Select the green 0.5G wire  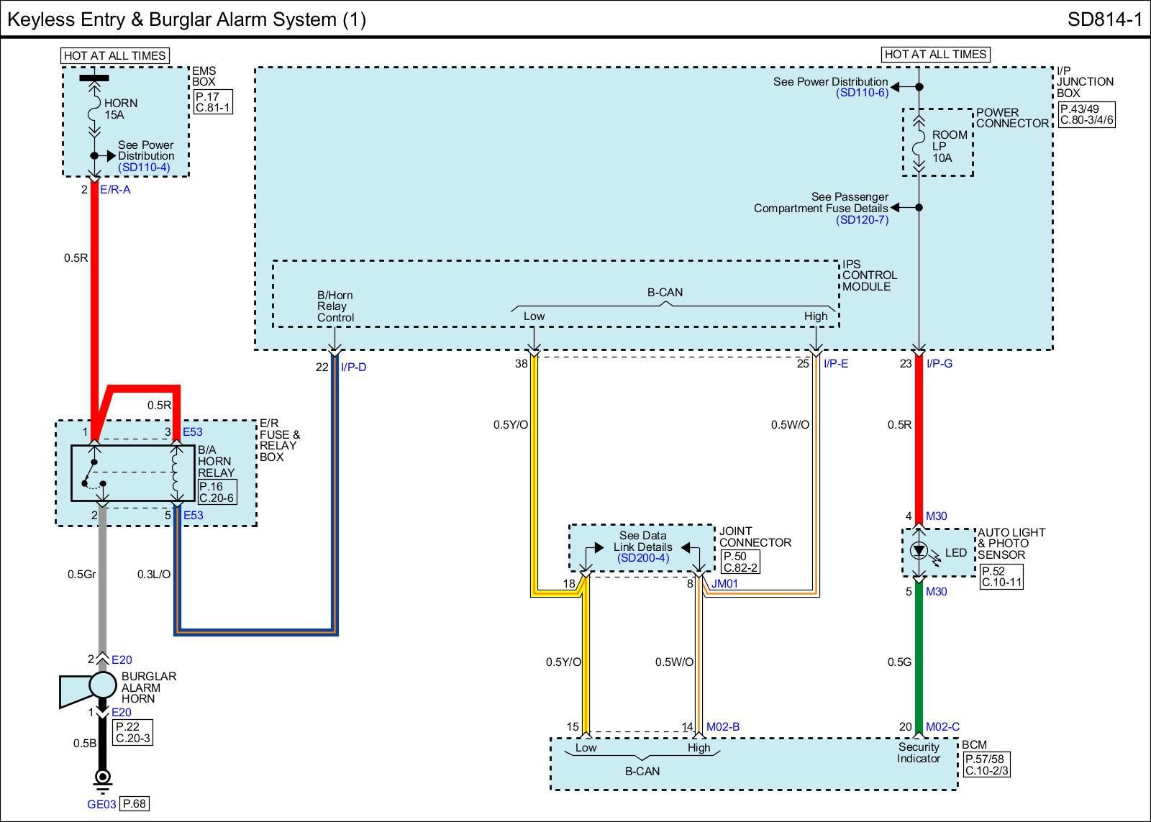pos(919,662)
